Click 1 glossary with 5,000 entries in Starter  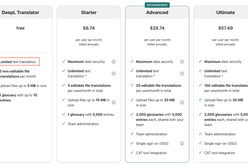point(91,115)
